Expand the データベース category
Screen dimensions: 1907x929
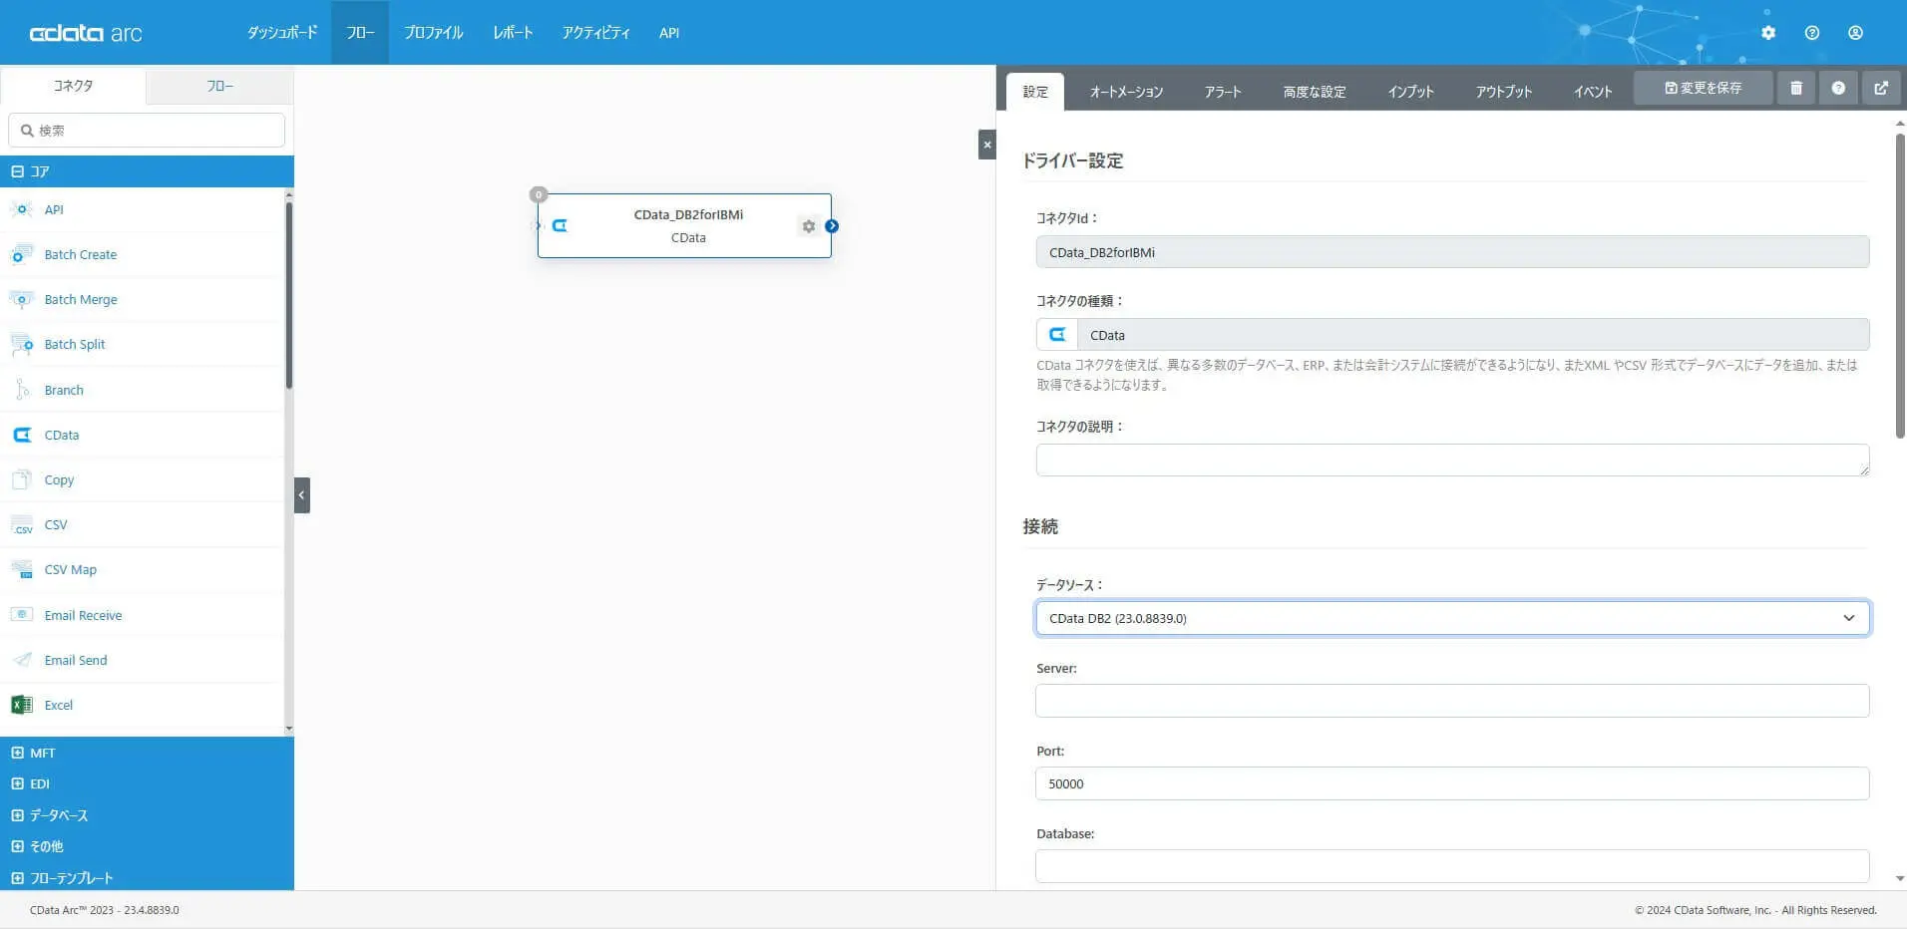pos(17,815)
